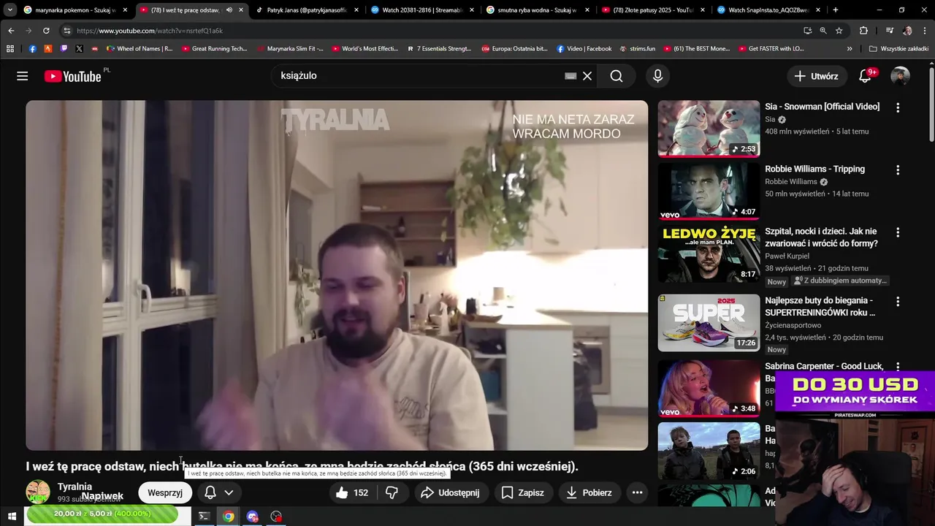Click the green 20,00 zł goal progress bar
This screenshot has height=526, width=935.
click(102, 514)
